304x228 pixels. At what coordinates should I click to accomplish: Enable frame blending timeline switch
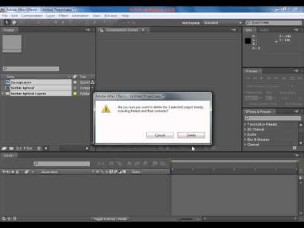coord(137,163)
